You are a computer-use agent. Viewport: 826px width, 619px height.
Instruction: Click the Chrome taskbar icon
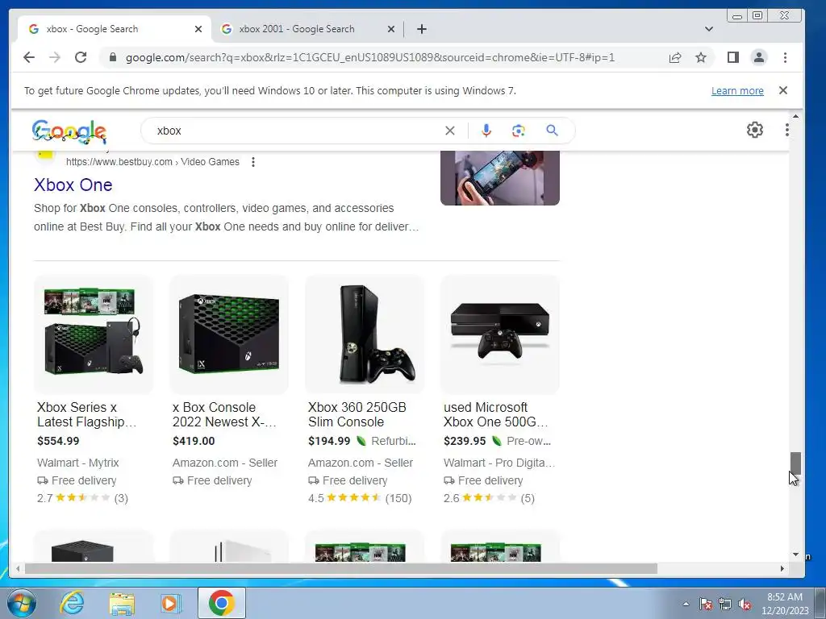tap(221, 603)
